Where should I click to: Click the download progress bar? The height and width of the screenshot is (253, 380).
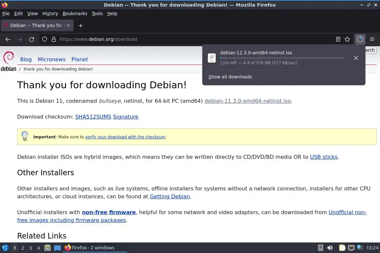click(282, 58)
